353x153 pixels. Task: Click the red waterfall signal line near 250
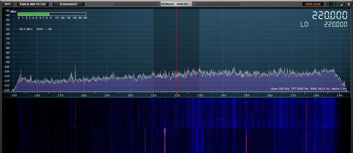[246, 141]
